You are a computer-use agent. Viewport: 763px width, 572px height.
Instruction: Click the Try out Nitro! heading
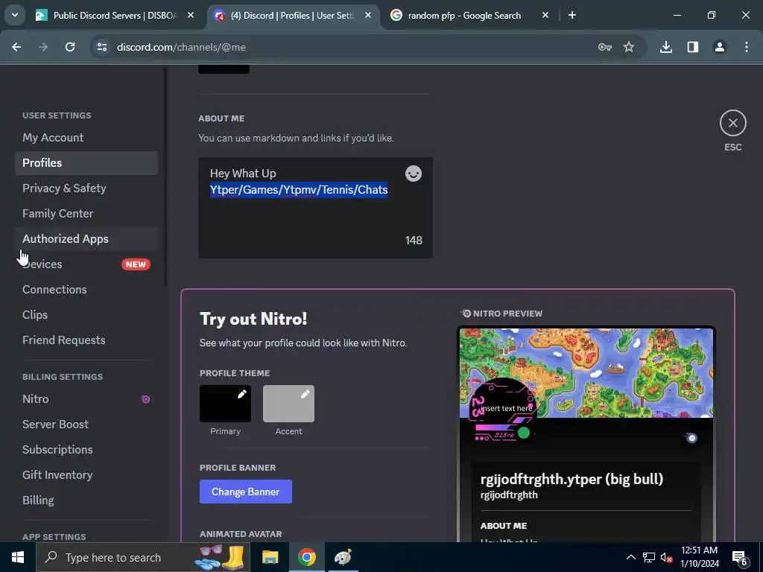pyautogui.click(x=253, y=319)
